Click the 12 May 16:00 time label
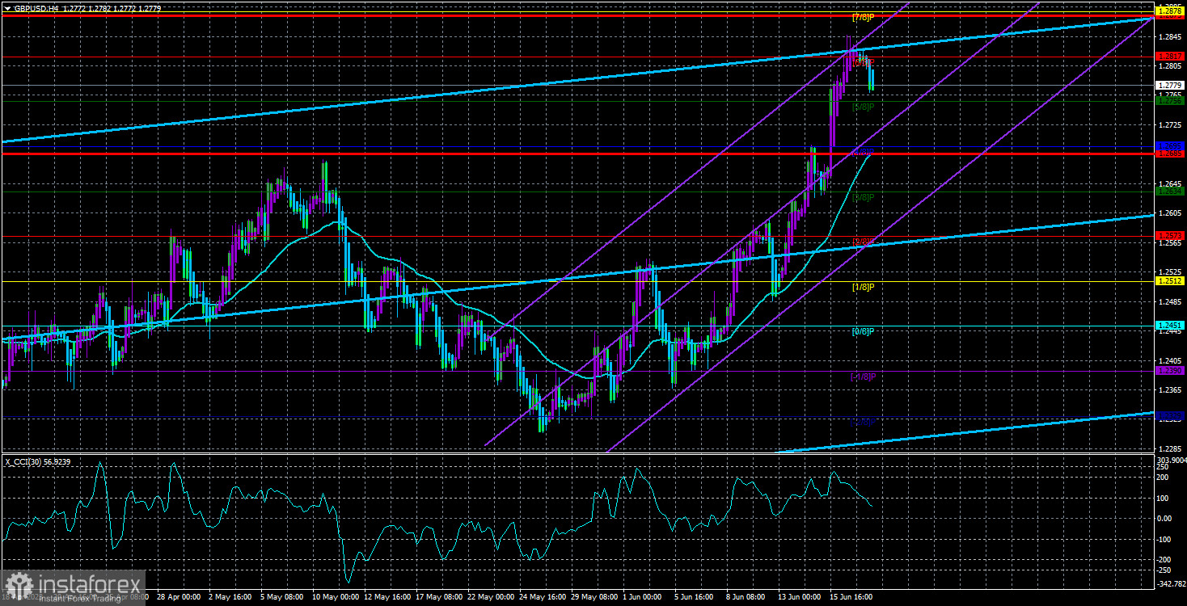 [x=387, y=598]
